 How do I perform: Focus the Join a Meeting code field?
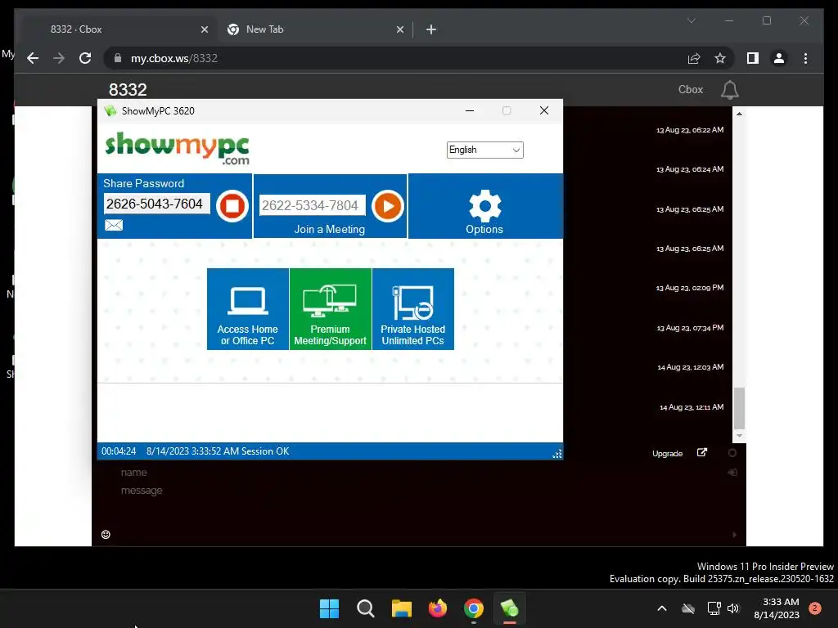coord(312,205)
